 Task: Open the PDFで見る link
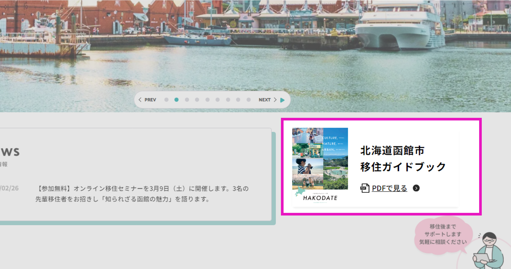coord(389,188)
